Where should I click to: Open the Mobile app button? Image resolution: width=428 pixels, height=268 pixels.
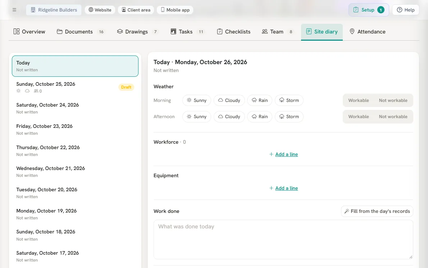pos(175,10)
